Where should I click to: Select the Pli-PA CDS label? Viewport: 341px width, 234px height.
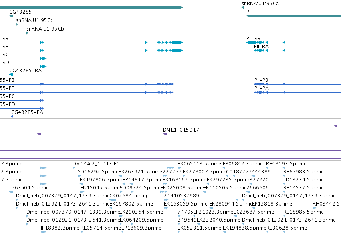click(262, 88)
